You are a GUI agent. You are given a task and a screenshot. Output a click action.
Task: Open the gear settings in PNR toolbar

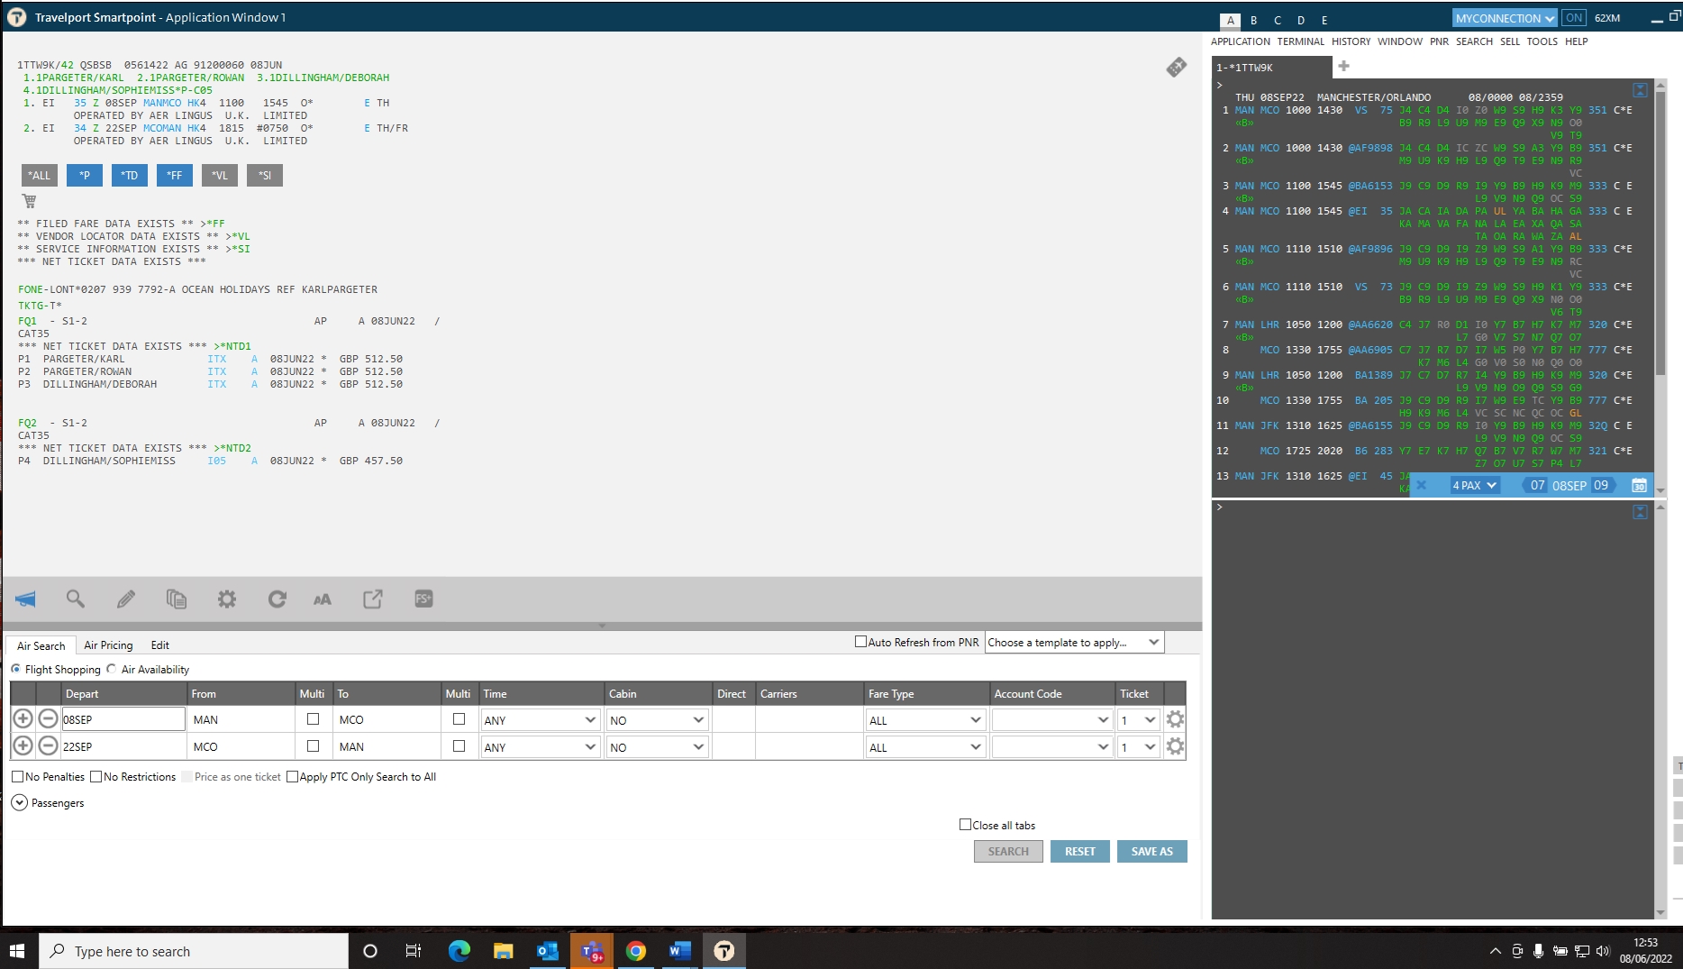(x=227, y=599)
